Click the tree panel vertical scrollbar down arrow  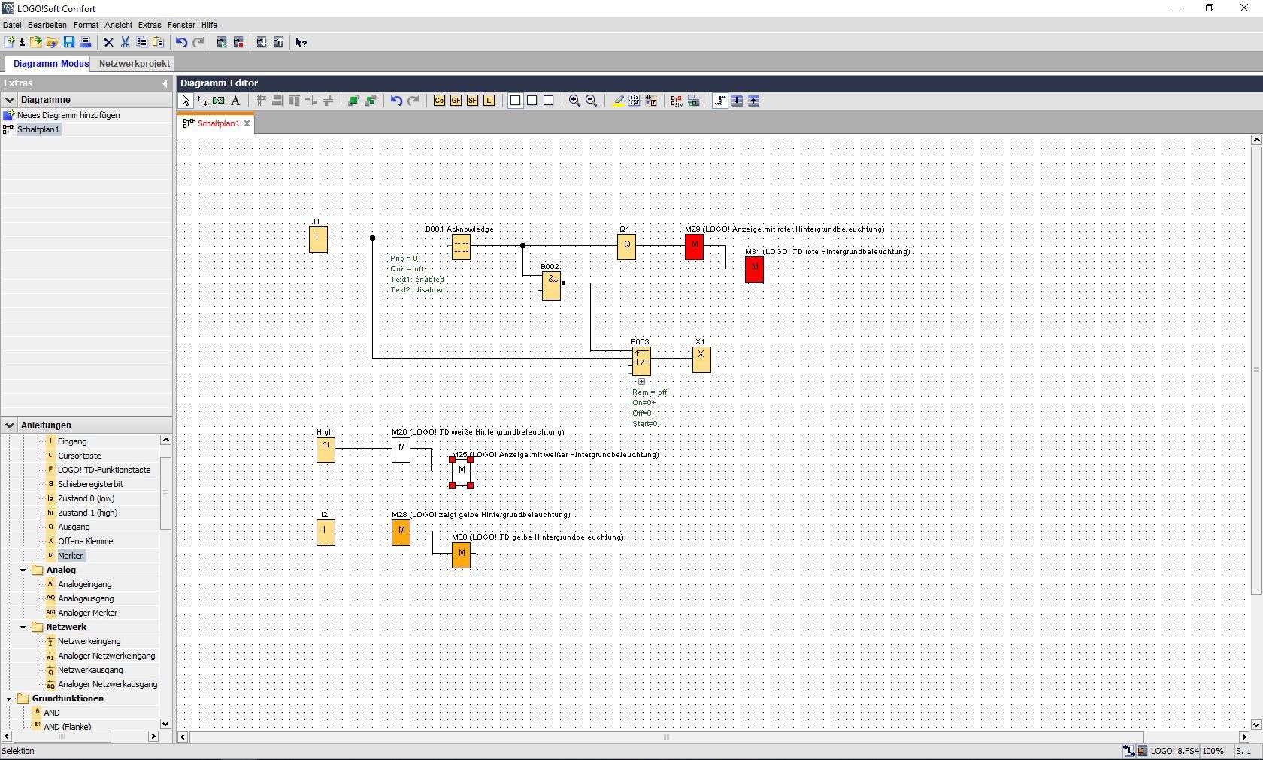tap(165, 725)
